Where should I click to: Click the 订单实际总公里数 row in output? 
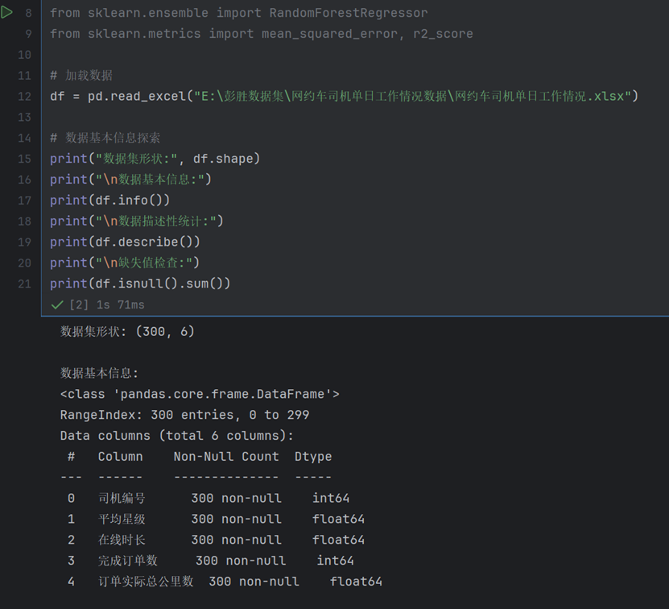225,582
